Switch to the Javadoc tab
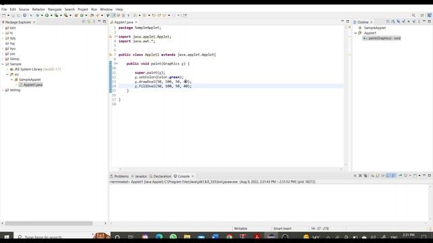Screen dimensions: 433x243 click(139, 176)
